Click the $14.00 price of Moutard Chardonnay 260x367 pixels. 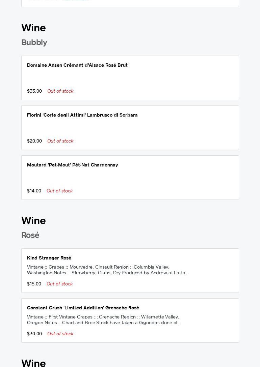click(x=34, y=191)
